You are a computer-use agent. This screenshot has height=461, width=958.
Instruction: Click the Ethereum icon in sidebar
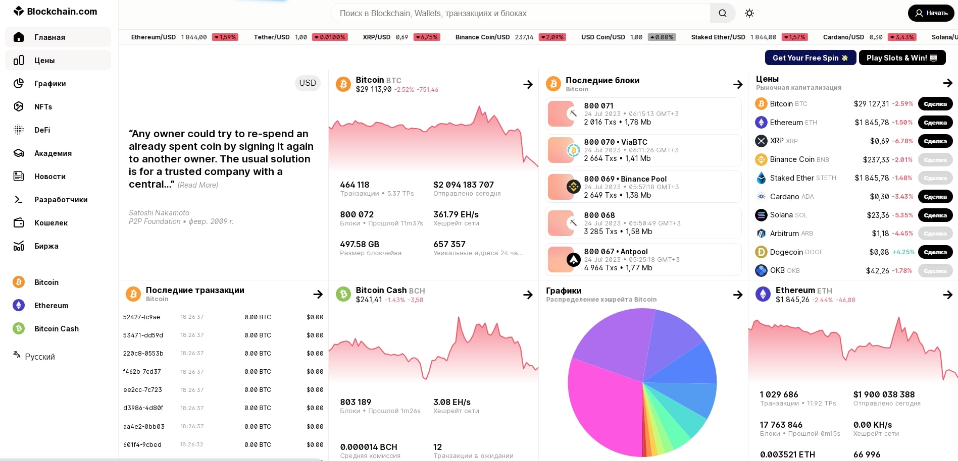click(19, 305)
